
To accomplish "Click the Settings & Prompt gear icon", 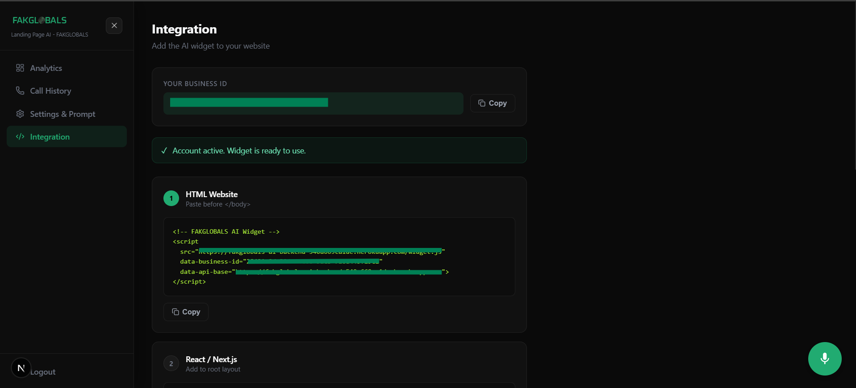I will click(20, 114).
